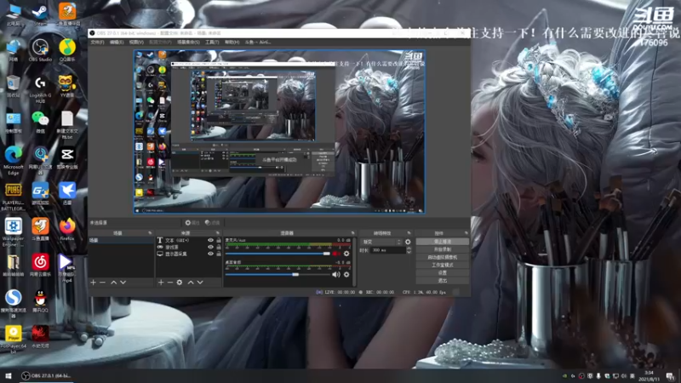Click the Start Virtual Camera (启动虚拟摄像机) button
681x383 pixels.
click(442, 257)
